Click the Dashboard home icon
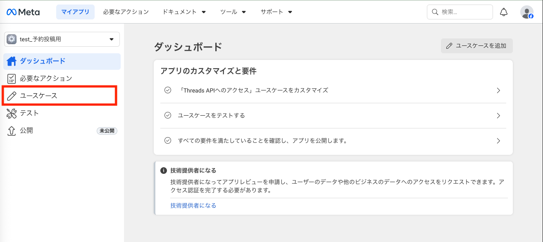 (x=12, y=61)
